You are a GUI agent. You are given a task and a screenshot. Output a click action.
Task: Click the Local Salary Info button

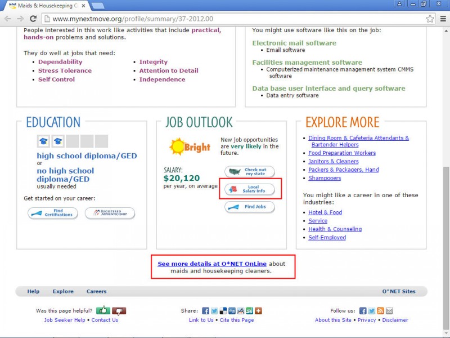(x=250, y=189)
